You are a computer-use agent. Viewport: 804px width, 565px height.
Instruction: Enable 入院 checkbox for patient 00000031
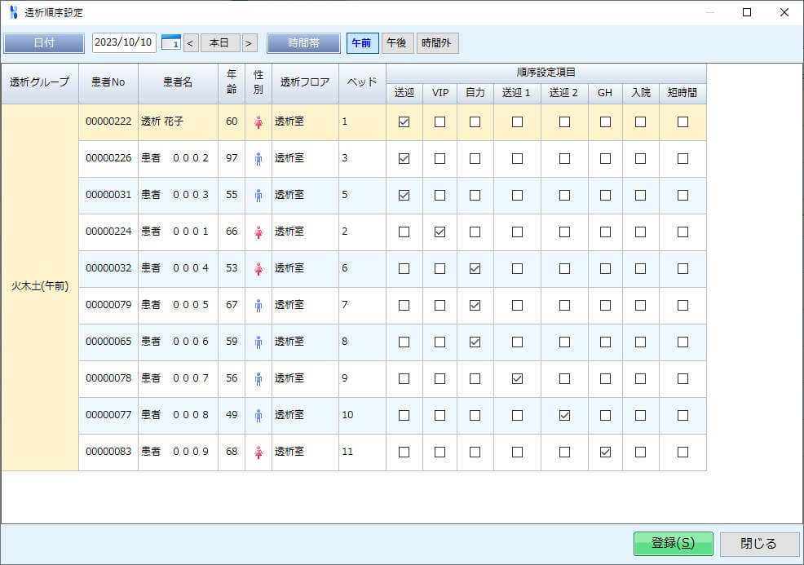click(x=640, y=196)
